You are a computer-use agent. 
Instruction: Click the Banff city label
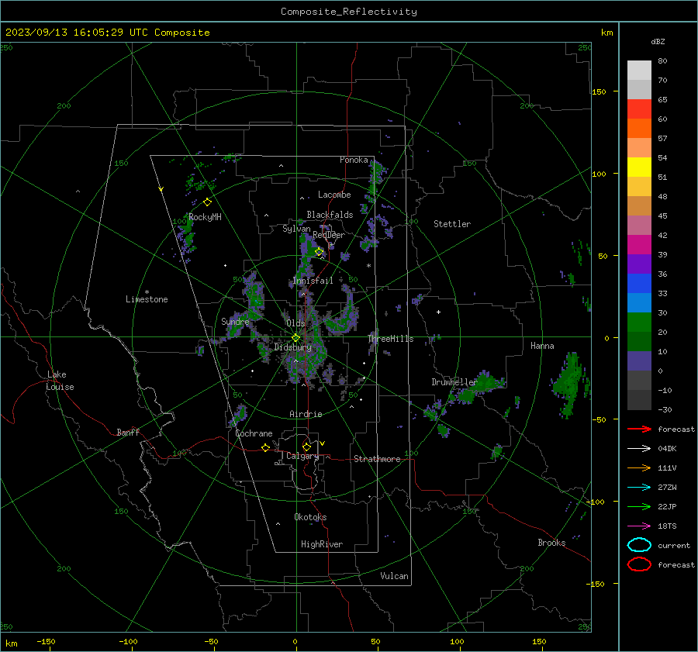coord(128,432)
